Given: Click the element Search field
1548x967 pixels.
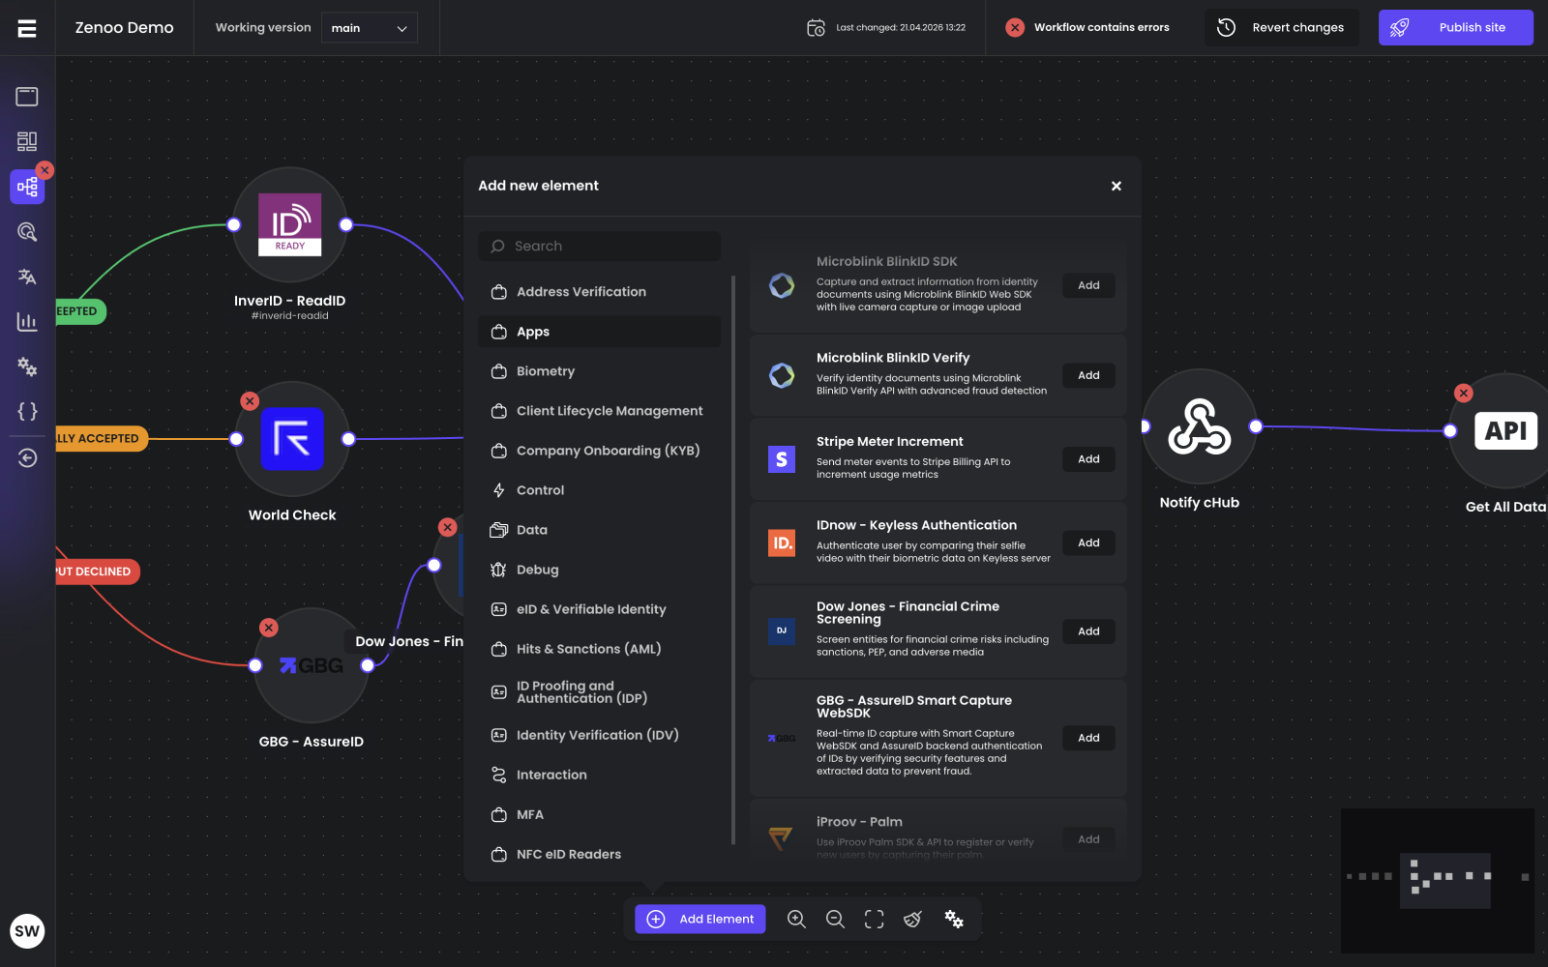Looking at the screenshot, I should tap(599, 247).
